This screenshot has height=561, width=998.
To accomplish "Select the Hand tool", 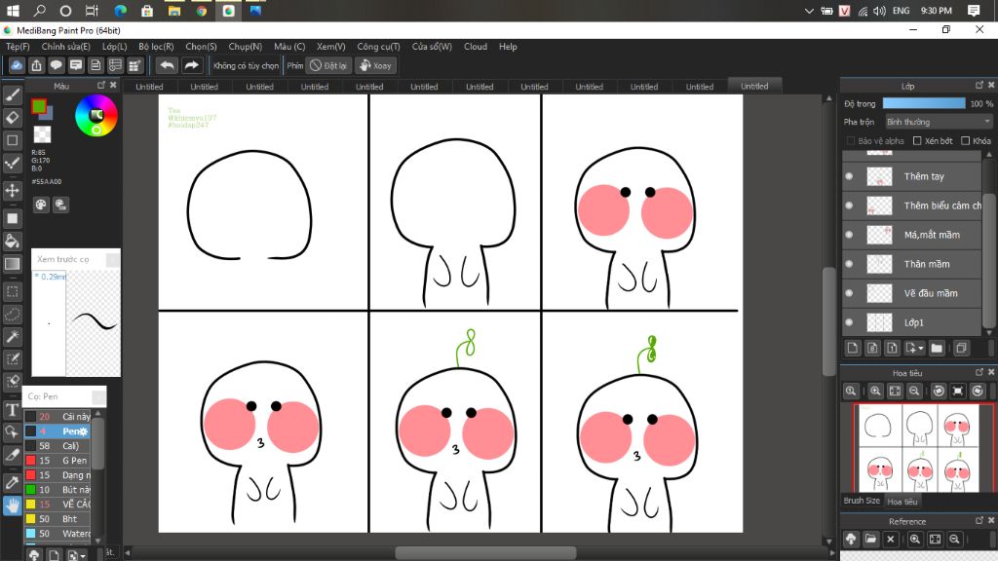I will point(12,505).
